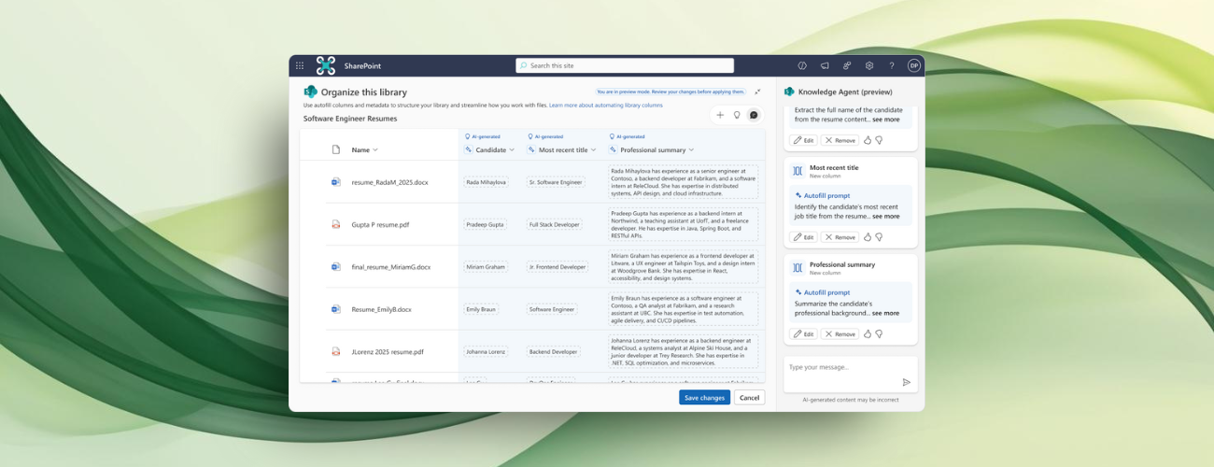Open file Resume_EmilyB.docx
1214x467 pixels.
tap(382, 308)
